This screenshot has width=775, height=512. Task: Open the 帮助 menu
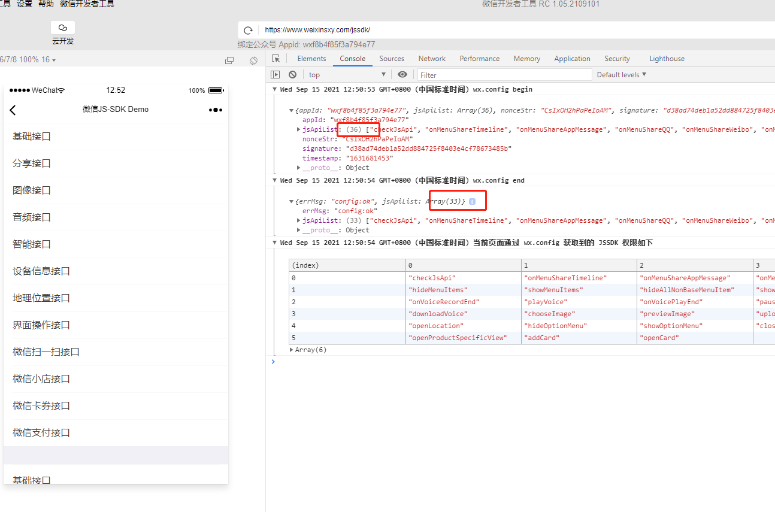coord(46,4)
